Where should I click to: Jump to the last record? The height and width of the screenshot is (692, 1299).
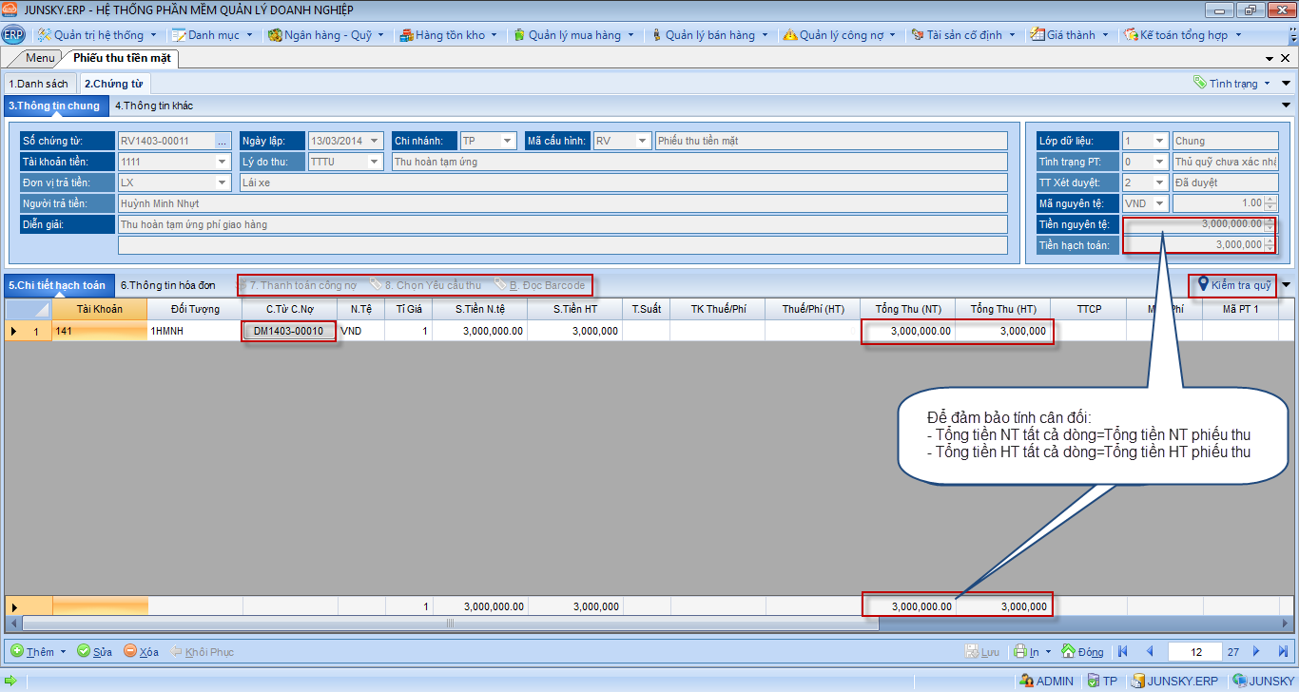pos(1281,652)
